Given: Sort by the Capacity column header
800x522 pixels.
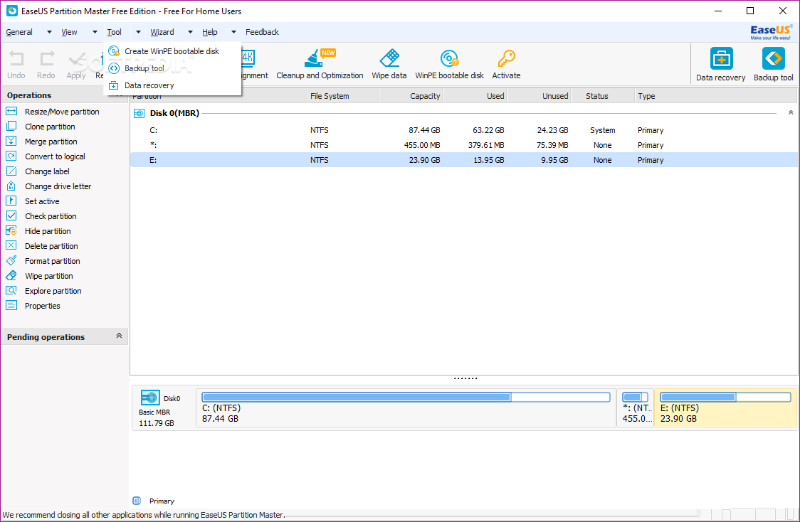Looking at the screenshot, I should click(411, 96).
